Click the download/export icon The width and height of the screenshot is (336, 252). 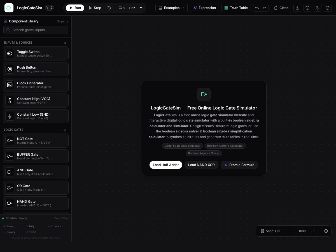tap(297, 8)
